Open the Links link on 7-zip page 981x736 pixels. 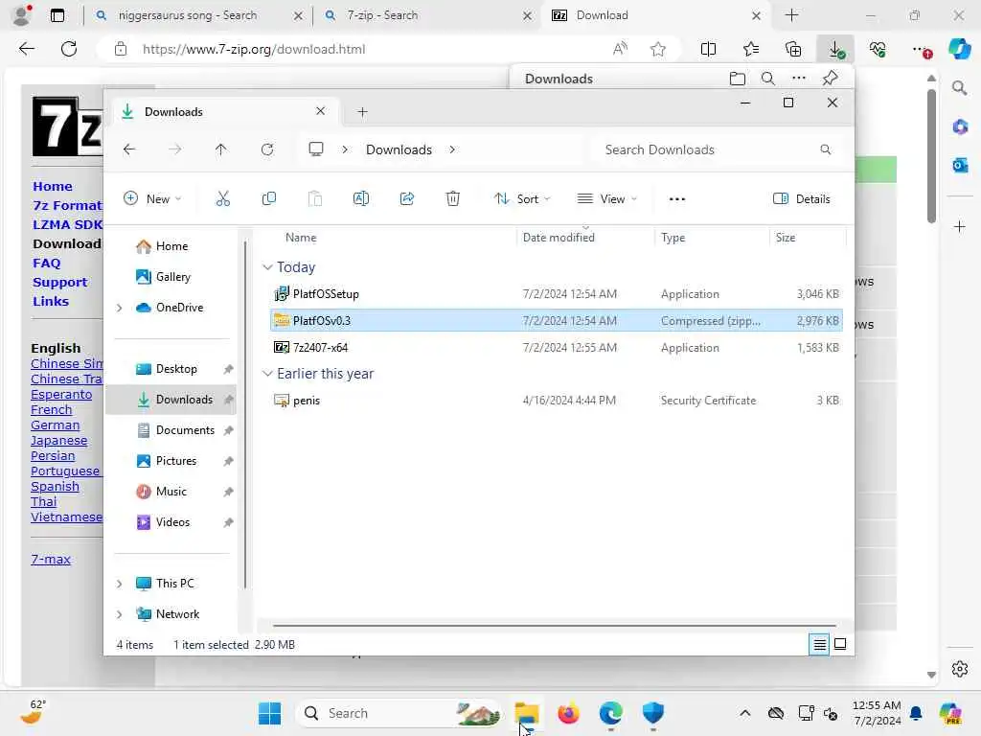[51, 301]
